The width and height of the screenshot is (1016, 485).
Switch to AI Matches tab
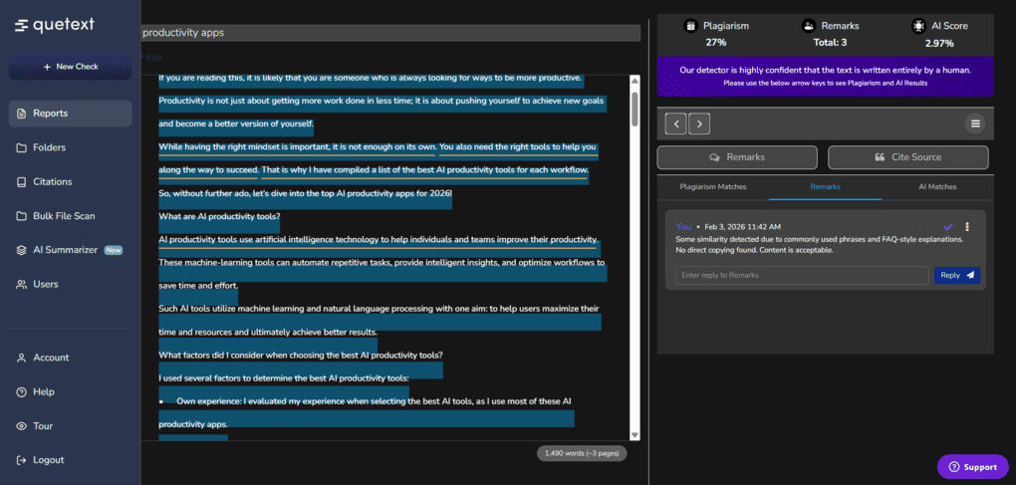[936, 186]
